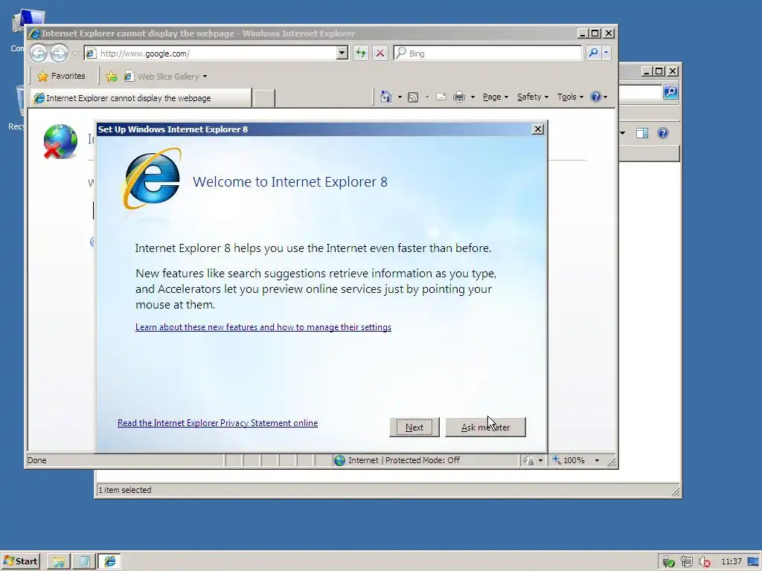The width and height of the screenshot is (762, 571).
Task: Click the Back navigation arrow in Internet Explorer
Action: coord(39,53)
